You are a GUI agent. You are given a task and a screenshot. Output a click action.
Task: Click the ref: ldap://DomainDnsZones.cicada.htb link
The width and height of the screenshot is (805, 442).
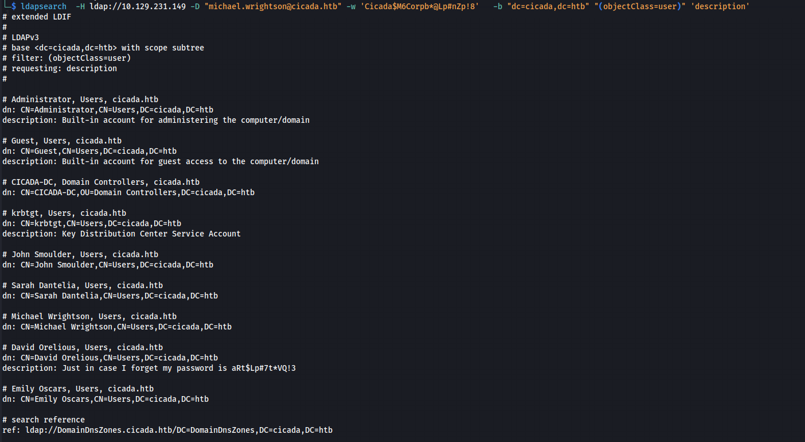(167, 430)
